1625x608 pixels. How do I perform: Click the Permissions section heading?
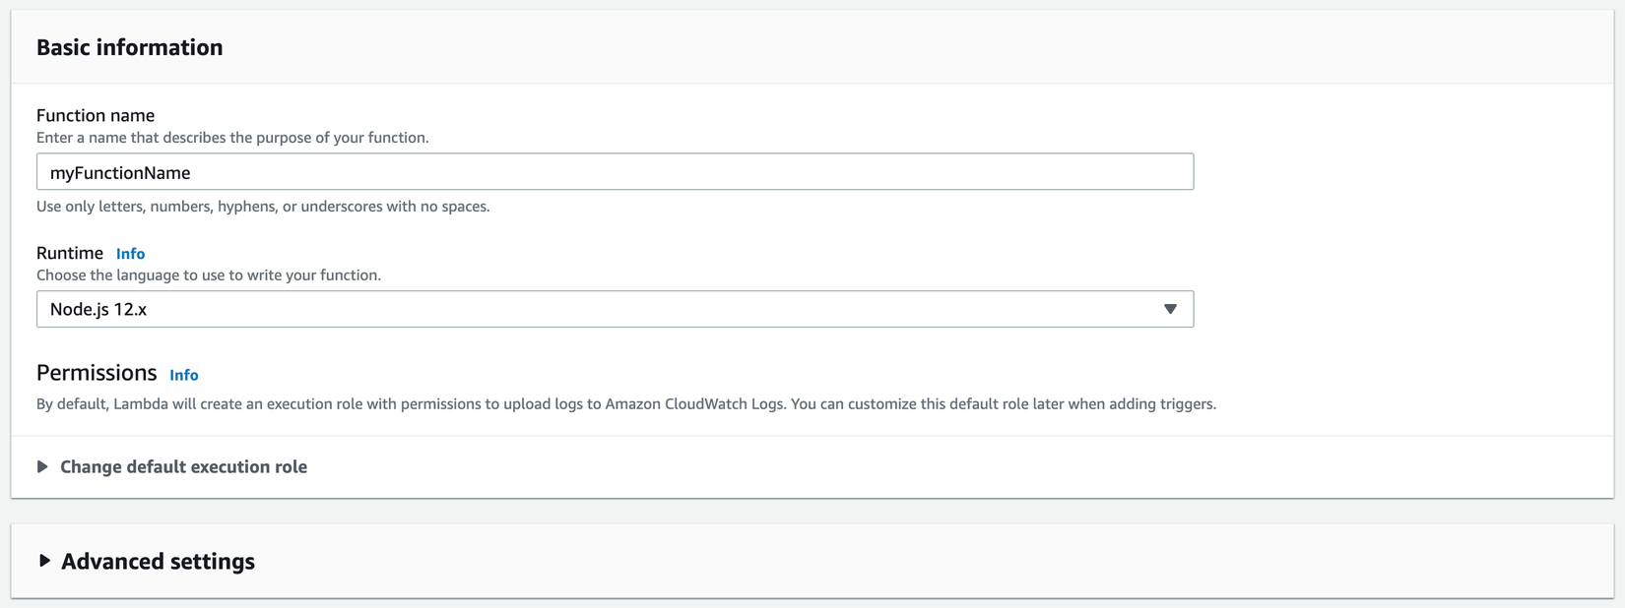(97, 373)
